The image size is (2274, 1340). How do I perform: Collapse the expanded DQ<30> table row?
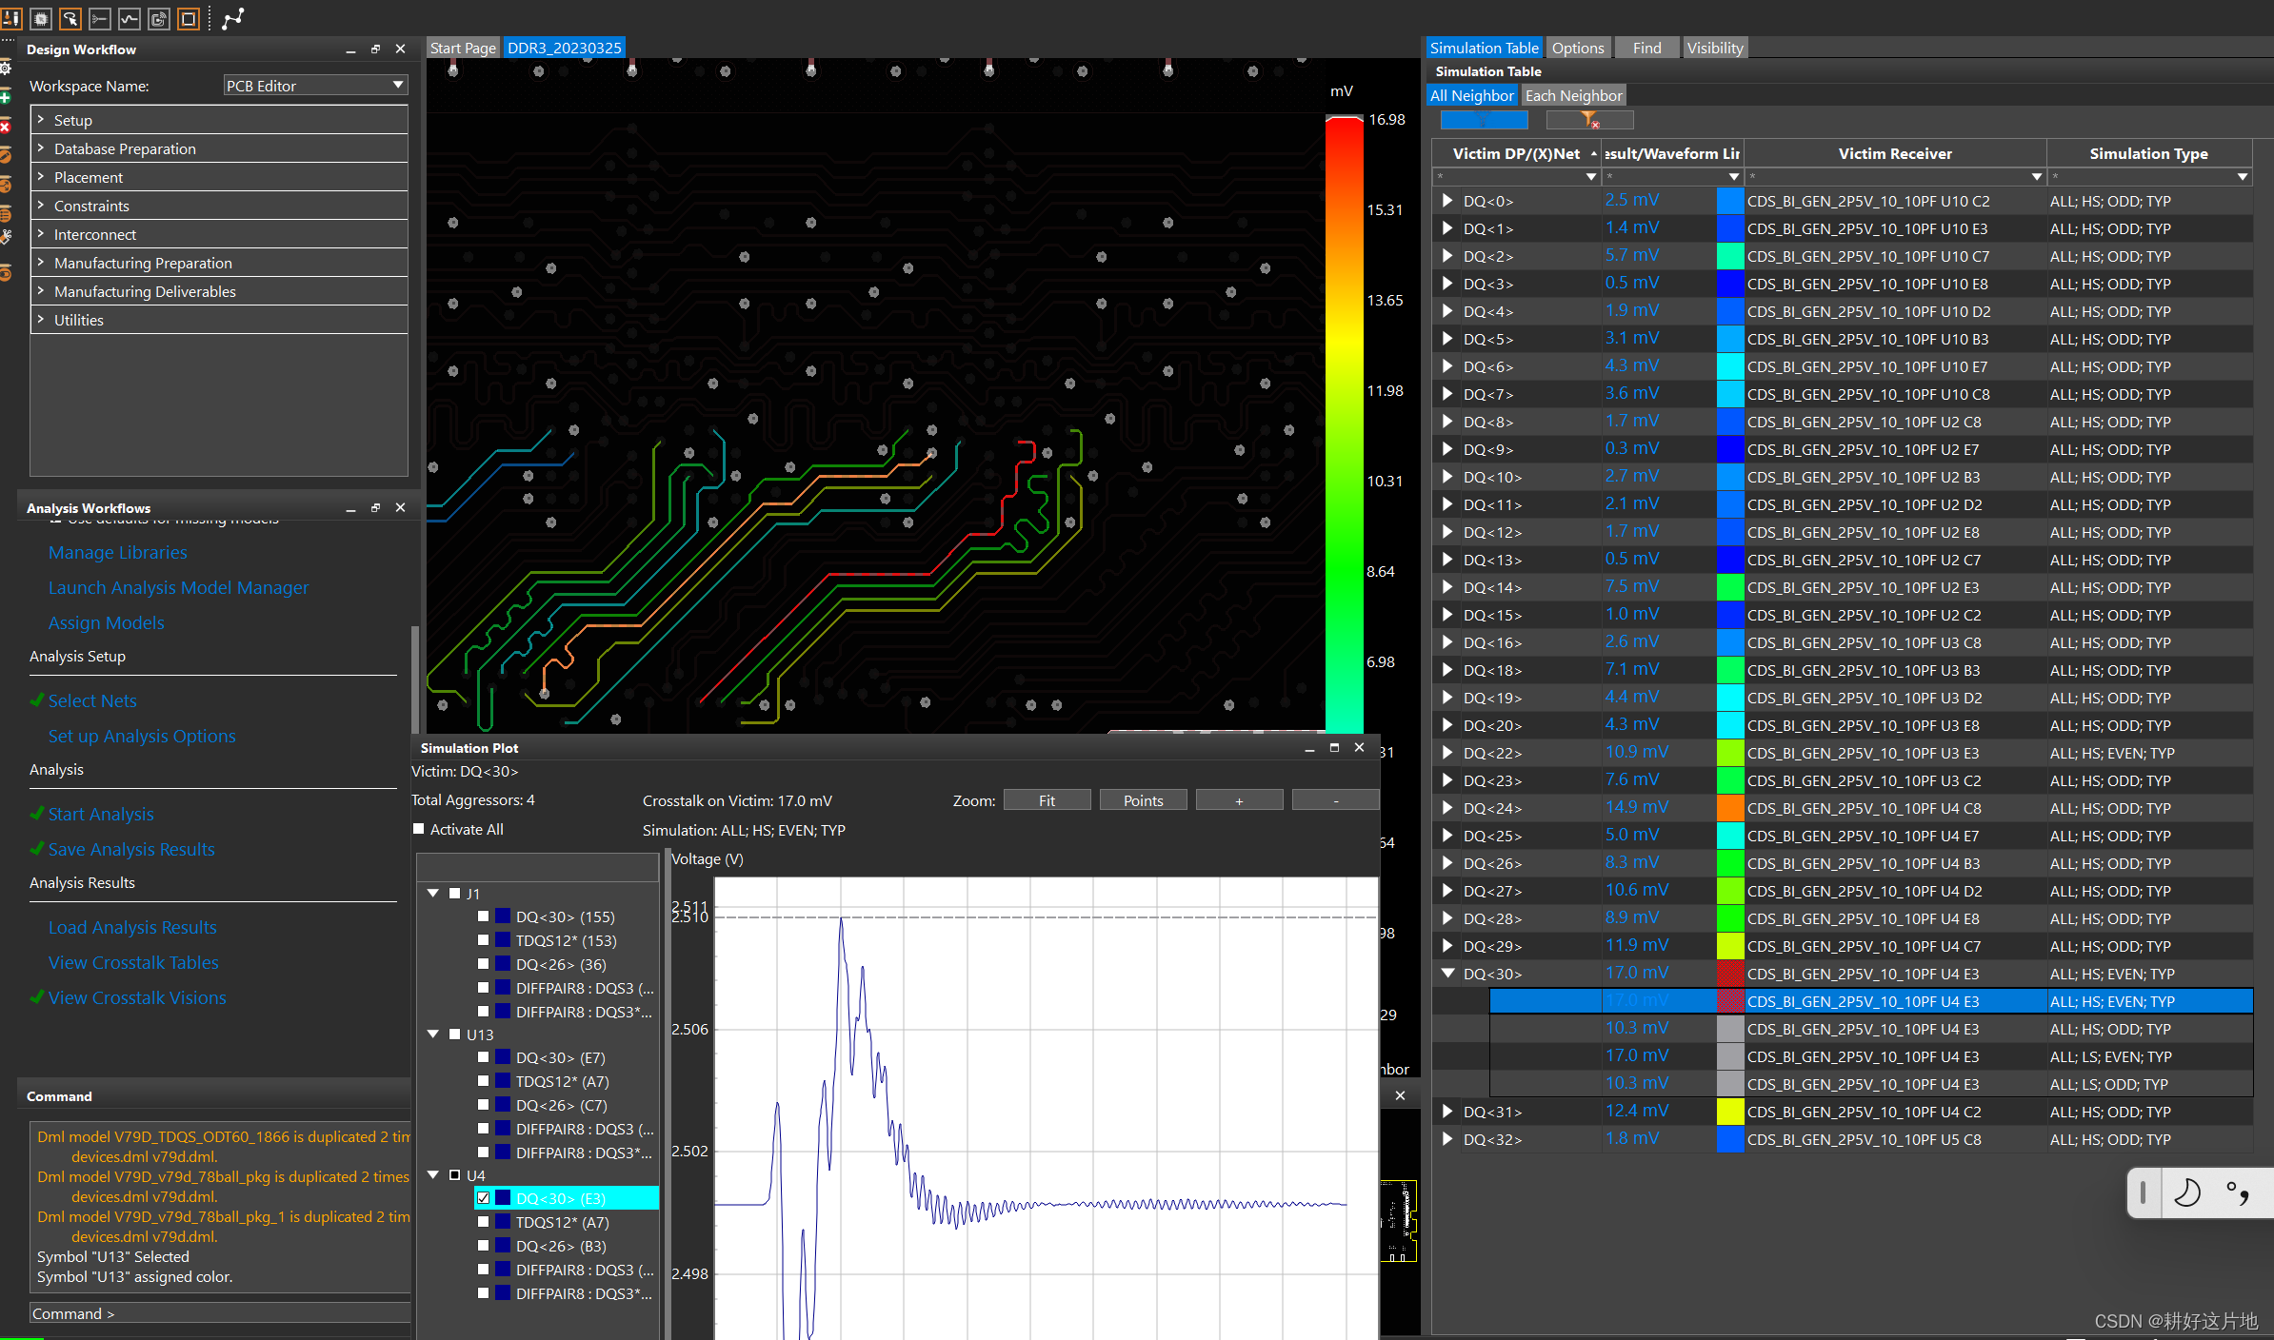click(1447, 974)
